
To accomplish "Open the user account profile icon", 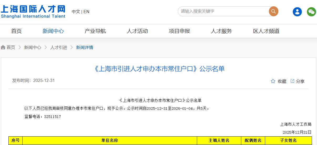I will tap(297, 12).
